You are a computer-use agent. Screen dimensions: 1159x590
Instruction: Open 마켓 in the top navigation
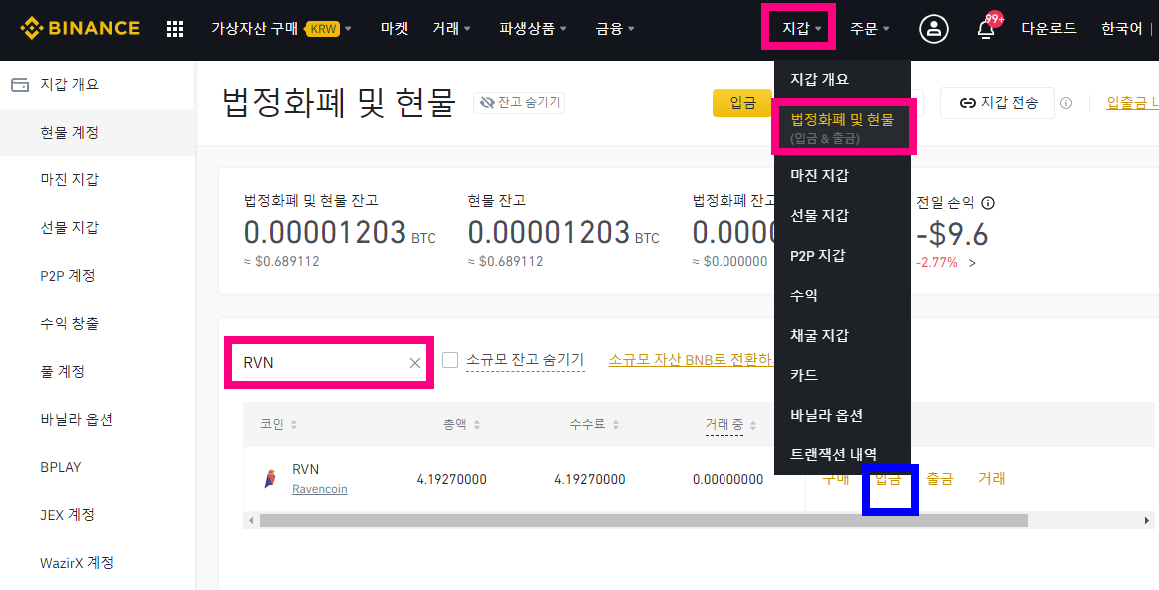[394, 29]
